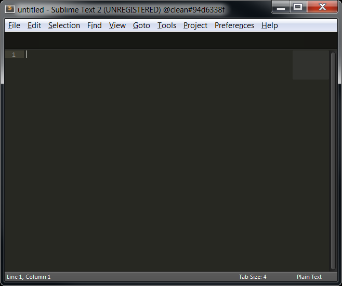Screen dimensions: 342x286
Task: Open the Tools menu
Action: click(167, 25)
